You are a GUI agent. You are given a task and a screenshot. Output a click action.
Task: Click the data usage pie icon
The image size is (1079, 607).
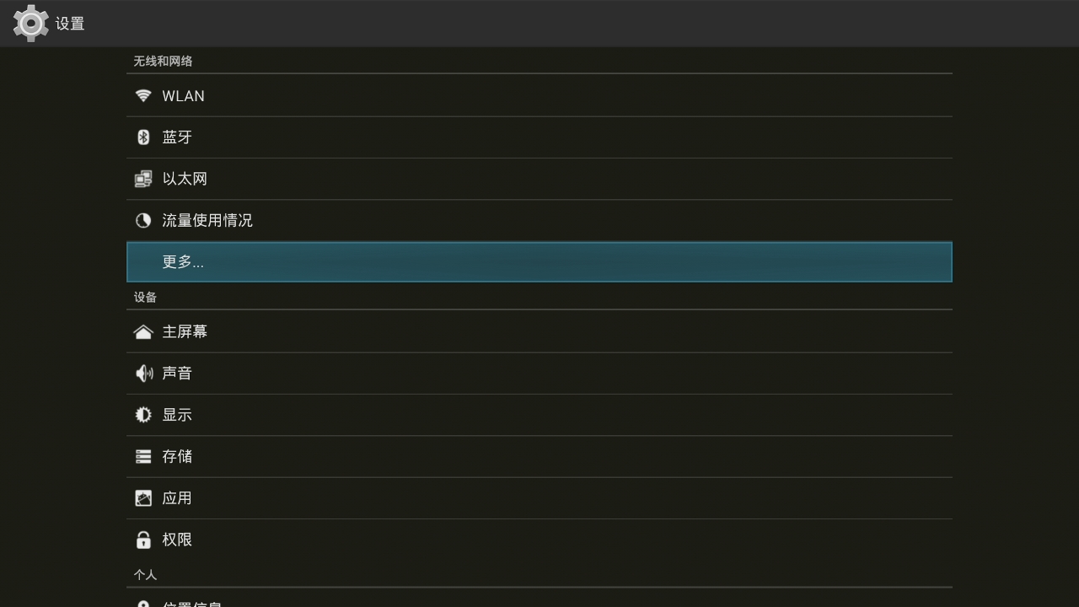[x=143, y=221]
